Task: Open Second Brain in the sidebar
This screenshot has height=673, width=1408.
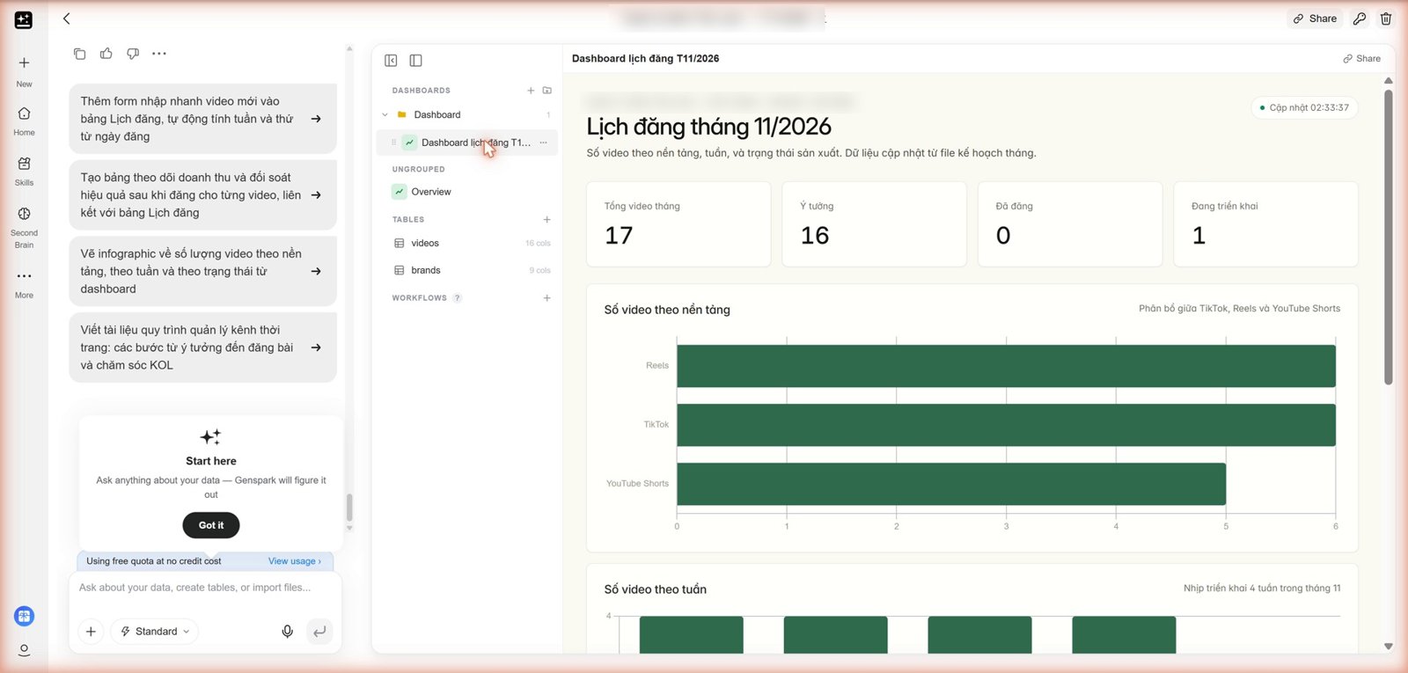Action: point(24,227)
